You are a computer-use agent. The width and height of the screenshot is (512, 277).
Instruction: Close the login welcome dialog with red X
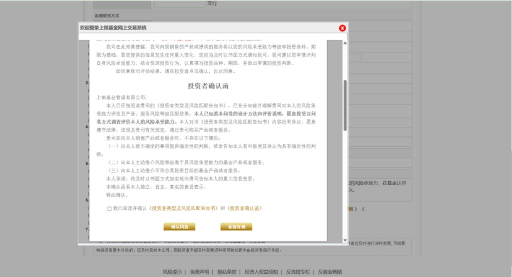click(x=342, y=28)
